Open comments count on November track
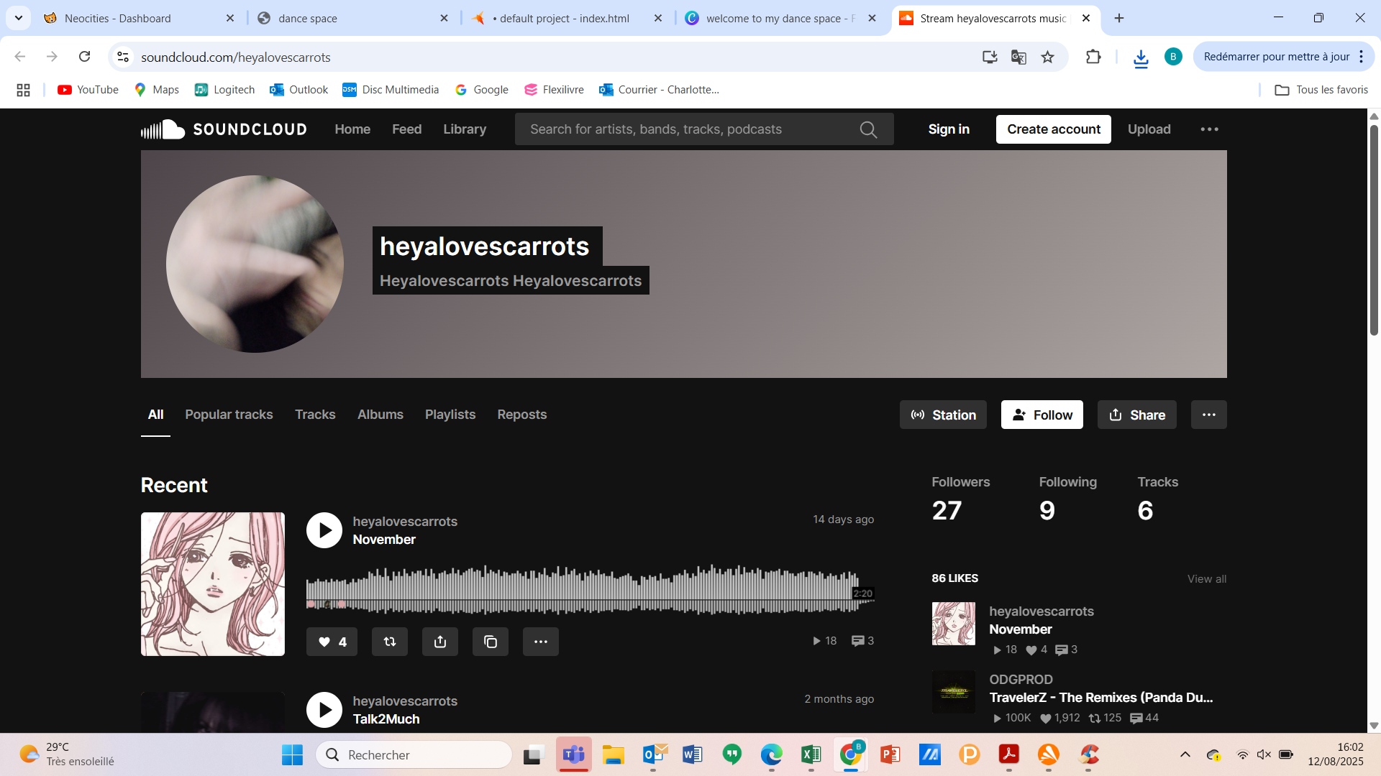 click(x=862, y=641)
